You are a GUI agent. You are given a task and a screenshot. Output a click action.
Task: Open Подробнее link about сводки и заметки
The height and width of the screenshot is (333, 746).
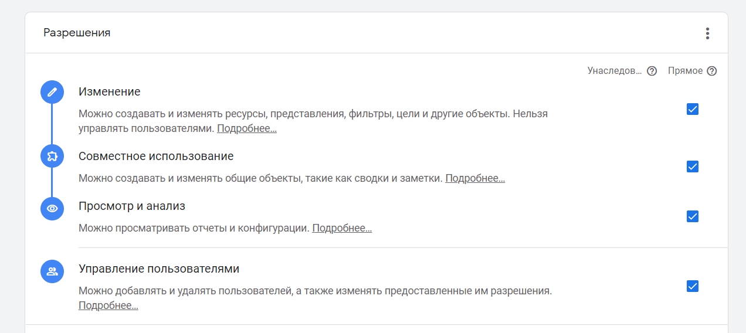click(475, 178)
